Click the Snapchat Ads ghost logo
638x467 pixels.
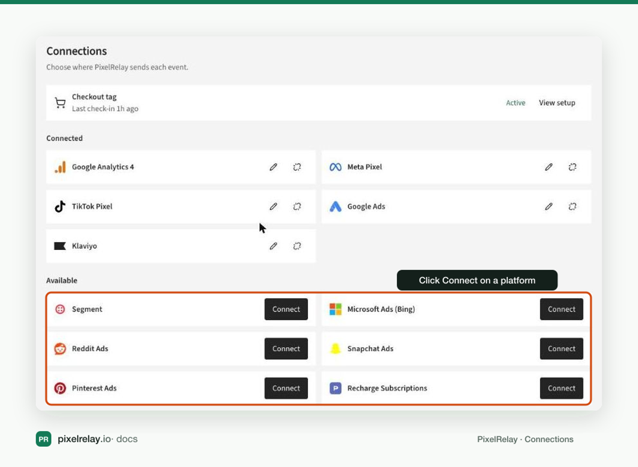point(335,348)
